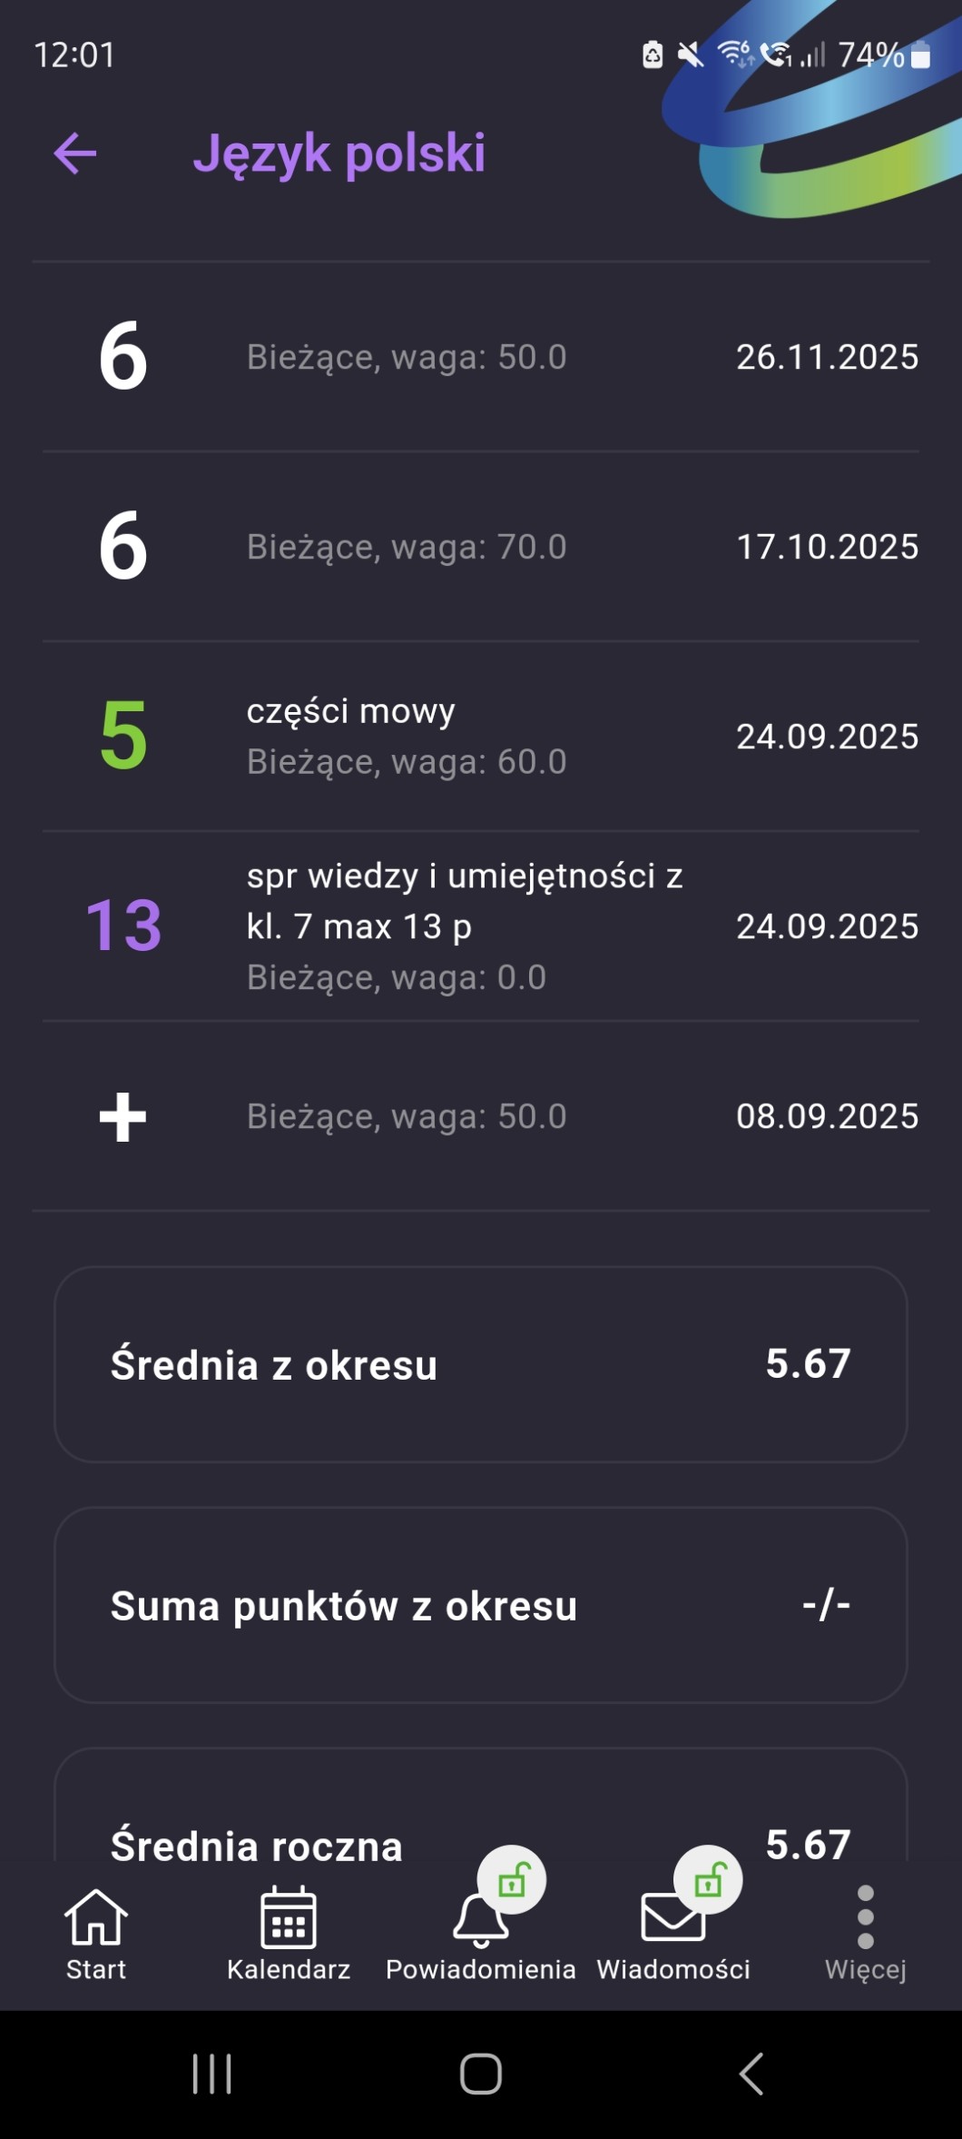Open the Start home icon
The height and width of the screenshot is (2139, 962).
(95, 1917)
